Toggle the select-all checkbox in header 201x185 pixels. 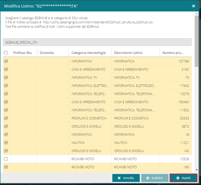[x=6, y=53]
